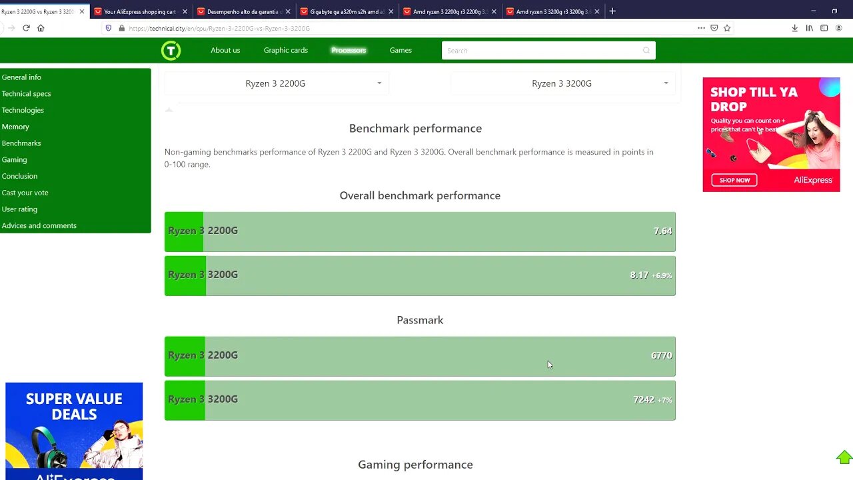Open Games section
This screenshot has width=853, height=480.
(x=401, y=51)
